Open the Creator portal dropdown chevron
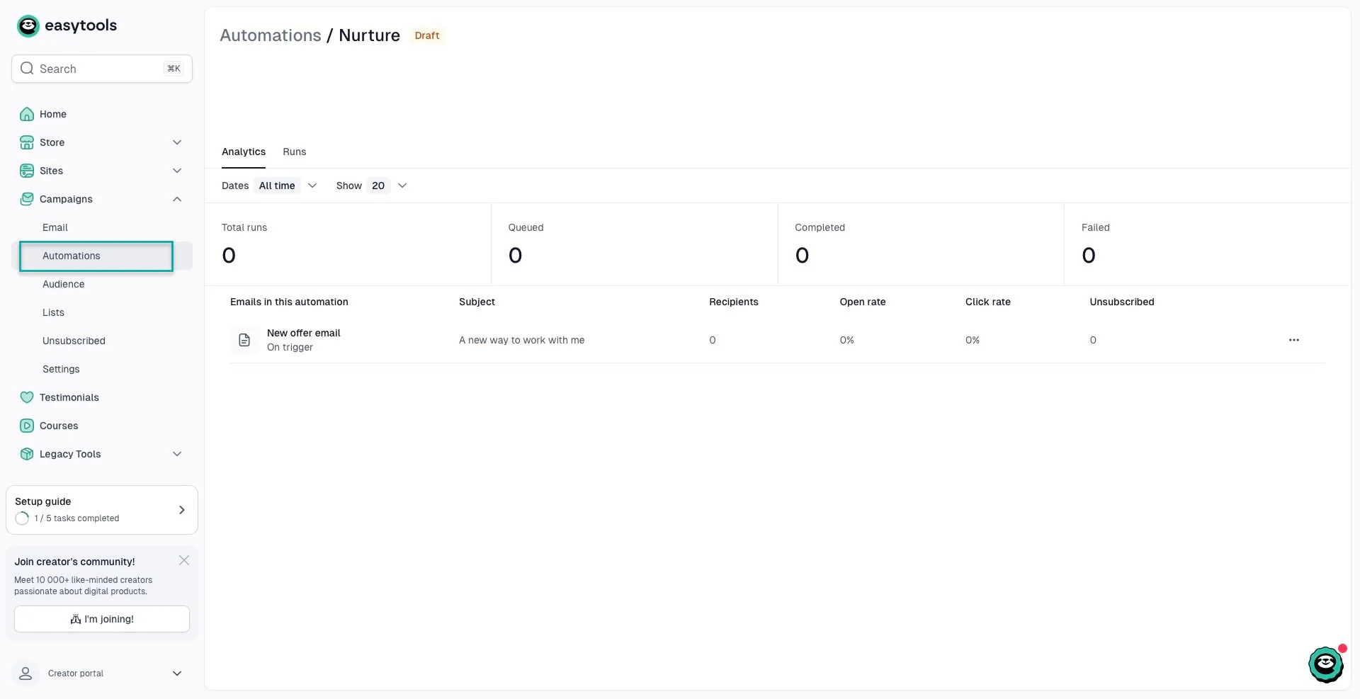Screen dimensions: 1360x699 (177, 674)
